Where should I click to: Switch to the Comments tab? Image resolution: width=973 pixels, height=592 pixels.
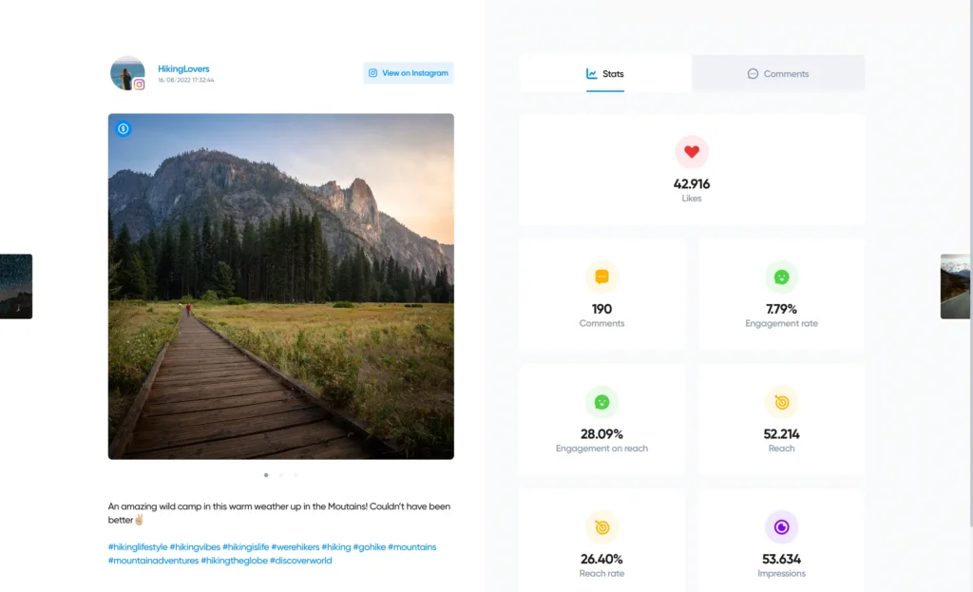(x=778, y=73)
